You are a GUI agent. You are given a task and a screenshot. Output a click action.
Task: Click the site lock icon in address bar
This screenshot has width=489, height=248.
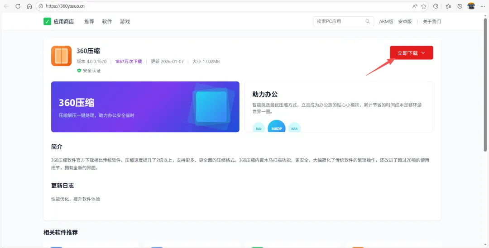click(41, 6)
